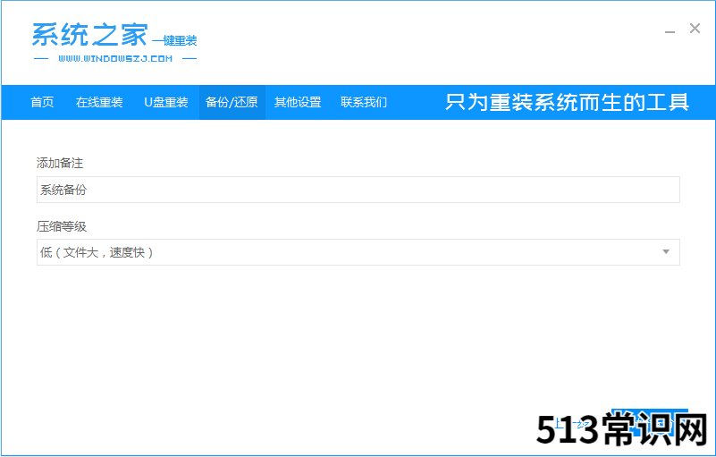Close the 系统之家 window
716x457 pixels.
click(x=695, y=29)
